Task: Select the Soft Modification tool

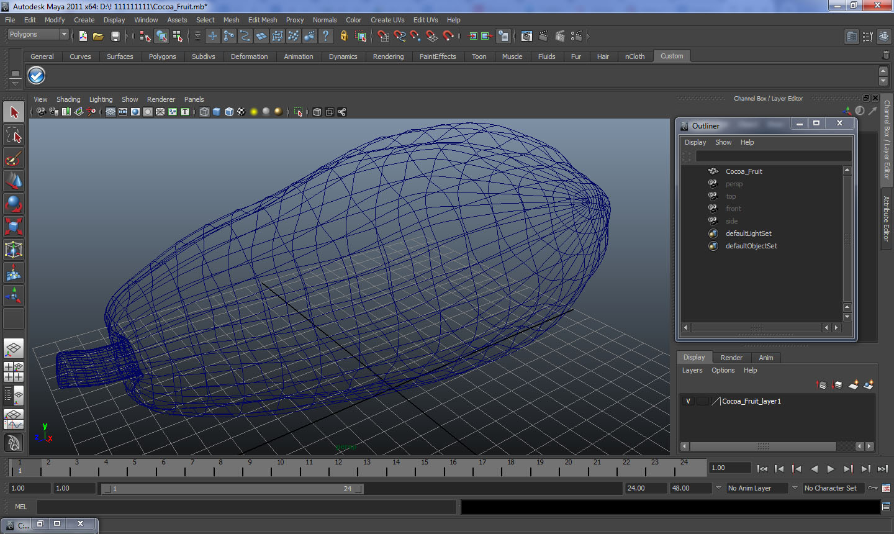Action: click(x=14, y=272)
